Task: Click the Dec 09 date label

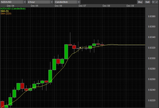Action: pos(130,6)
